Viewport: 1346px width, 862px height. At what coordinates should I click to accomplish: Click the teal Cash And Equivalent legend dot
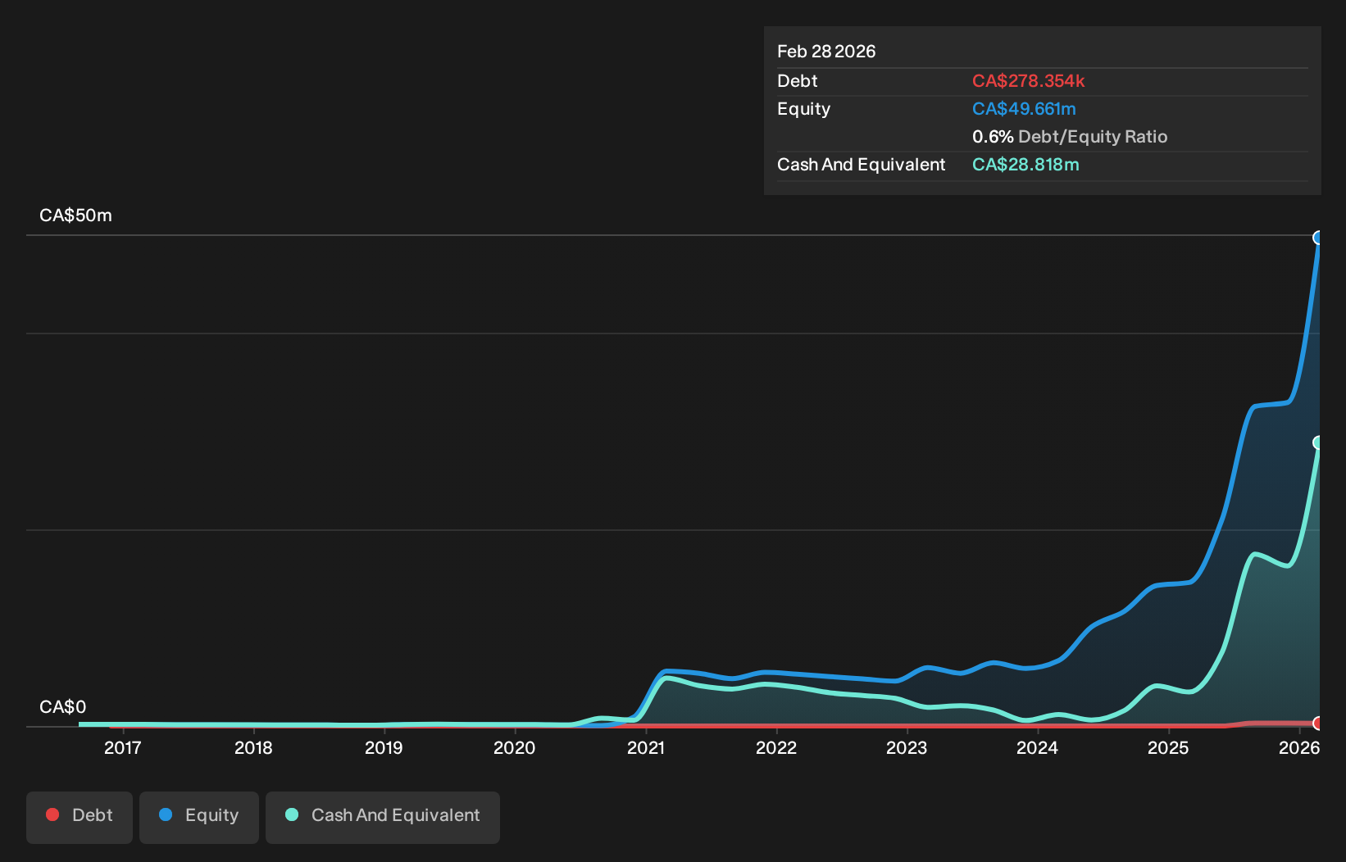tap(292, 814)
